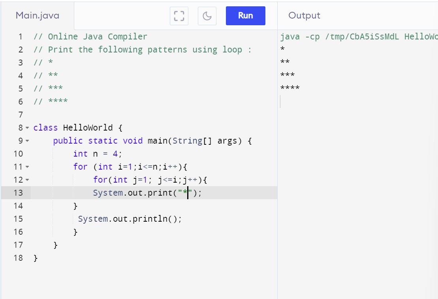Click the 'class HelloWorld {' declaration

[x=78, y=128]
